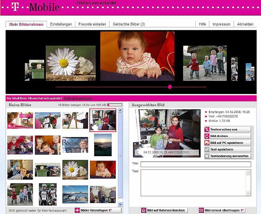Image resolution: width=261 pixels, height=214 pixels.
Task: Click the trash icon on Bild auf Rahmen löschen
Action: [x=144, y=210]
